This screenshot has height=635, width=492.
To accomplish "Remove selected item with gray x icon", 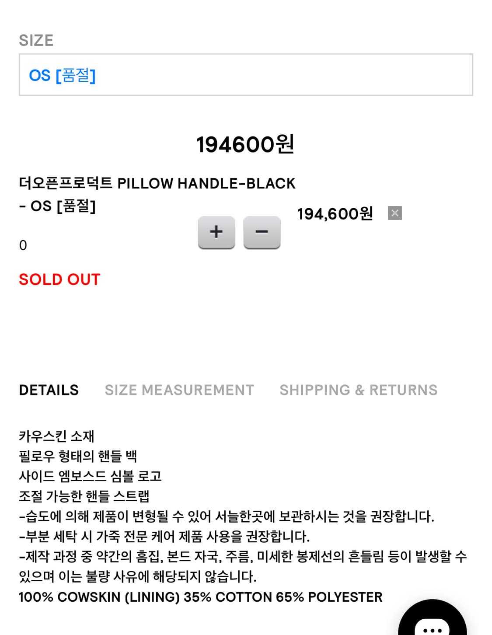I will (x=394, y=213).
